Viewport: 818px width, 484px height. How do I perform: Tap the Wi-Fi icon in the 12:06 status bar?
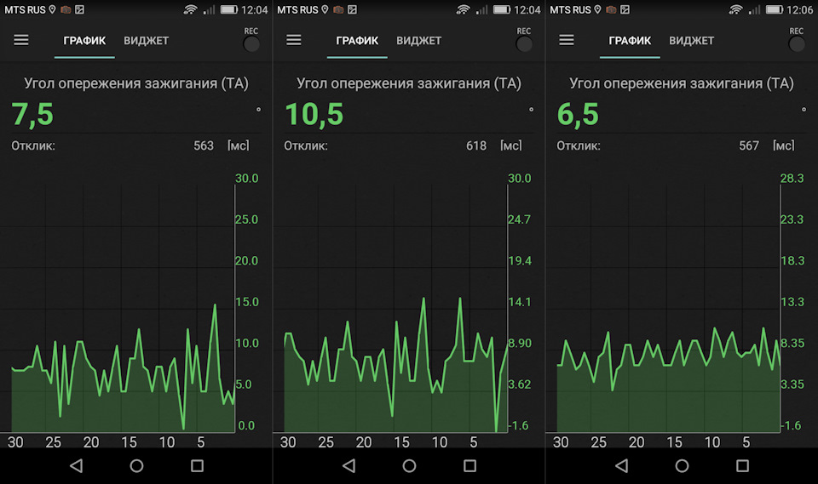pyautogui.click(x=735, y=9)
